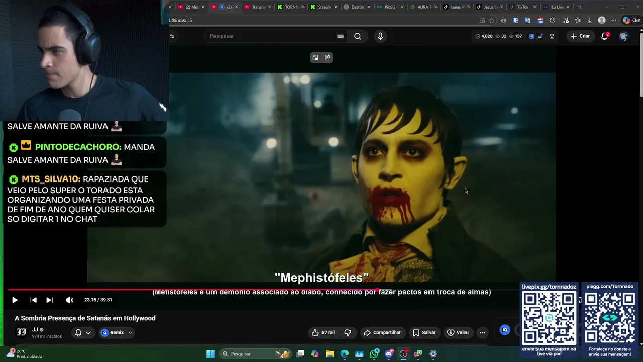Open the JJ channel name link

pyautogui.click(x=35, y=329)
